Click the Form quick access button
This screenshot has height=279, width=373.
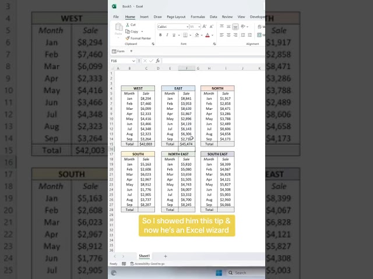point(118,51)
